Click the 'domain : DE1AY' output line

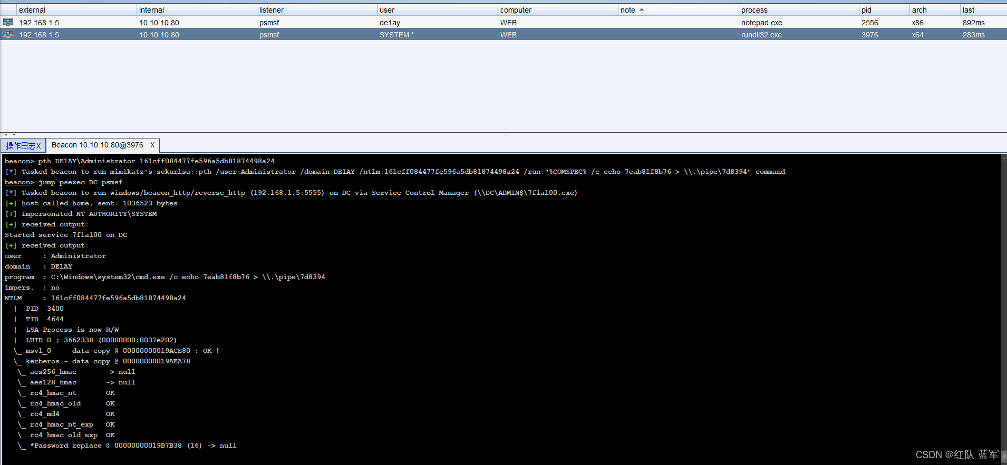pyautogui.click(x=38, y=266)
